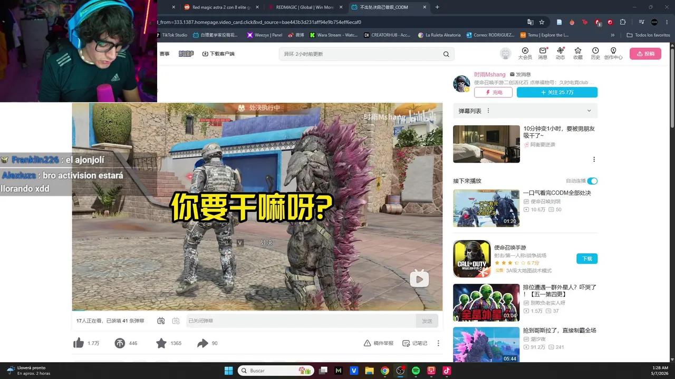675x379 pixels.
Task: Click the pink 投稿 upload button
Action: pyautogui.click(x=645, y=54)
